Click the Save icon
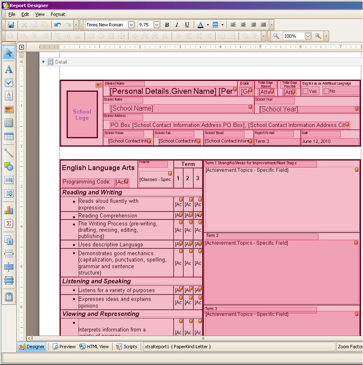363x365 pixels. (11, 25)
